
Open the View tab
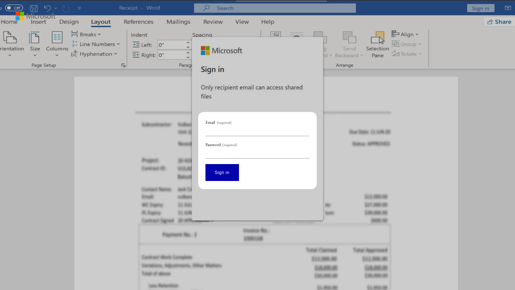point(242,22)
